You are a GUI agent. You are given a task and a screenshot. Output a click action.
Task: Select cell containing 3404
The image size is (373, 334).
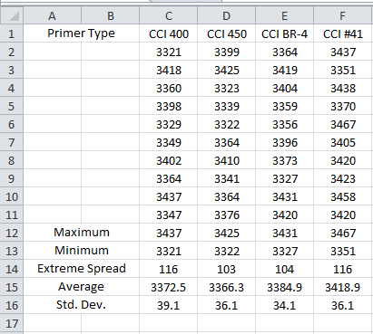(285, 88)
